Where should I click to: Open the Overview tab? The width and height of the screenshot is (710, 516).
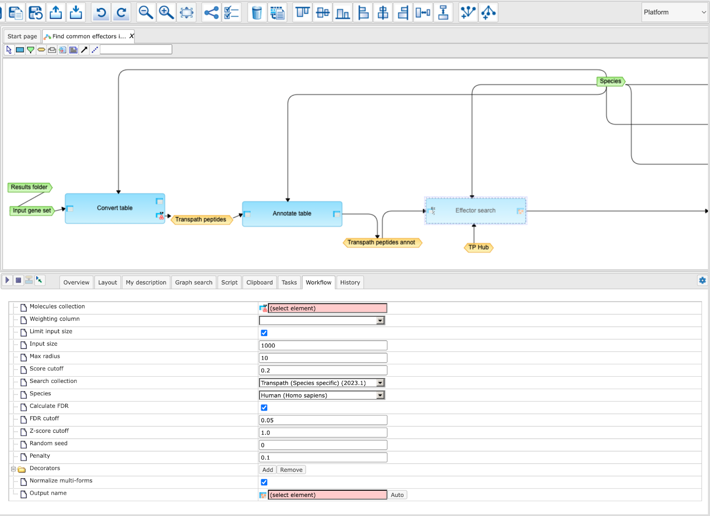76,282
